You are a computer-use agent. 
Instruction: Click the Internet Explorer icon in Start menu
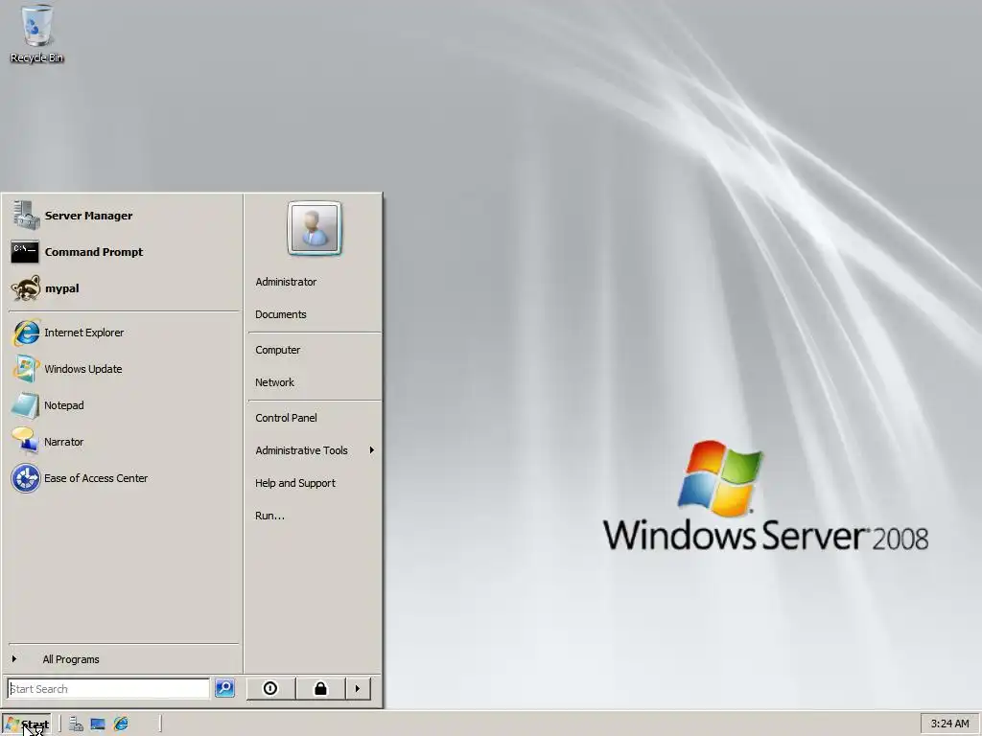26,333
